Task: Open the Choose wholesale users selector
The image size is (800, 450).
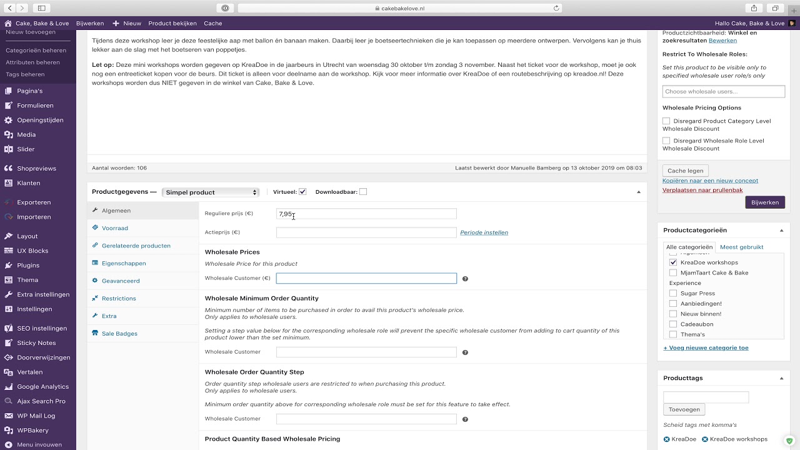Action: pos(723,91)
